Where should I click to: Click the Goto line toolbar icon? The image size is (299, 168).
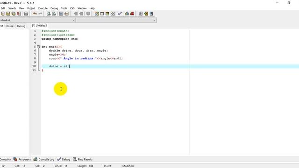click(x=66, y=14)
